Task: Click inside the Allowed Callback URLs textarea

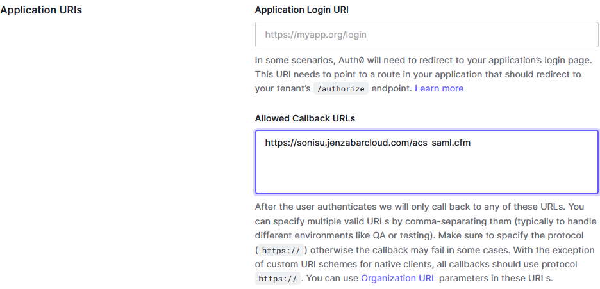Action: pyautogui.click(x=427, y=162)
